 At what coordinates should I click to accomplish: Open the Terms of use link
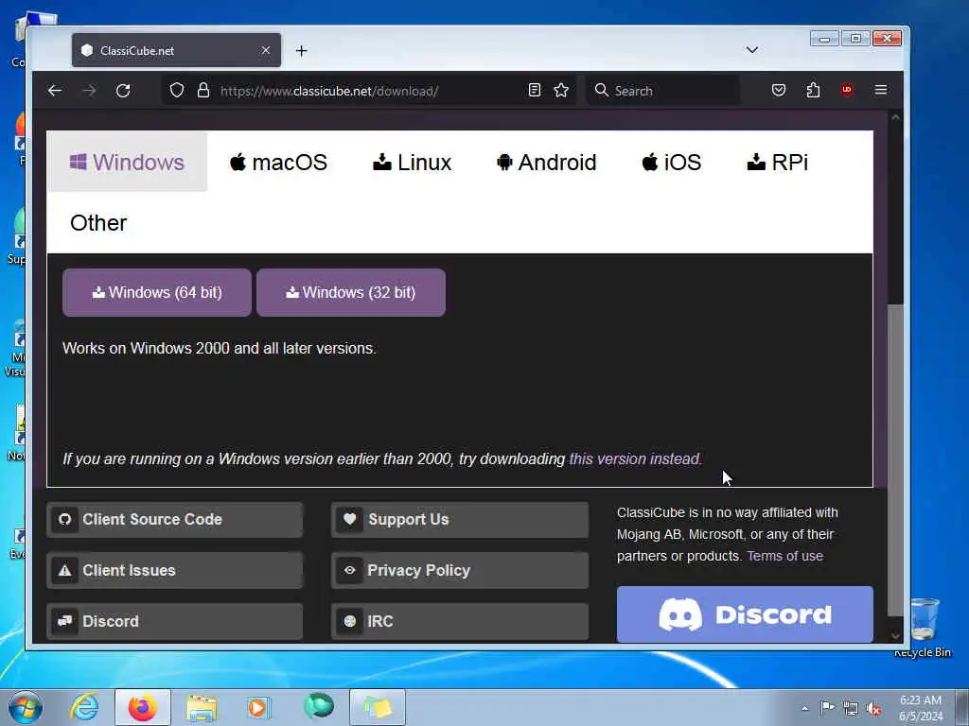coord(784,556)
